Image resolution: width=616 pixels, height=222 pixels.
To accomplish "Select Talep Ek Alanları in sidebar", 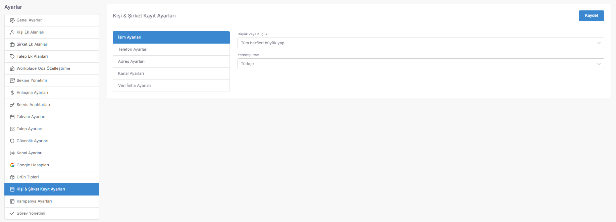I will 52,56.
